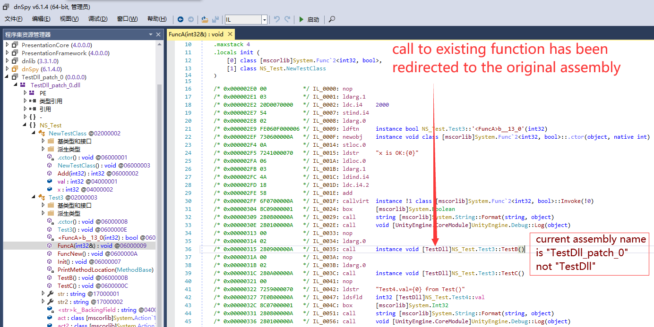Click the search magnifier icon

tap(332, 19)
